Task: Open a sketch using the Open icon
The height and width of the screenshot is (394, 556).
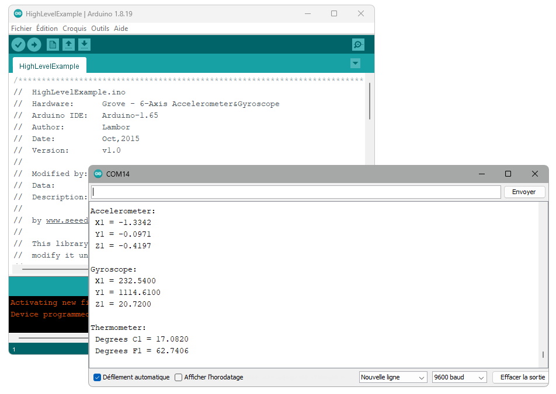Action: pyautogui.click(x=68, y=44)
